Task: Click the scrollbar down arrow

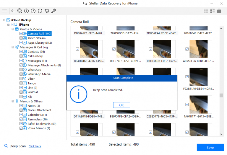Action: pos(221,134)
